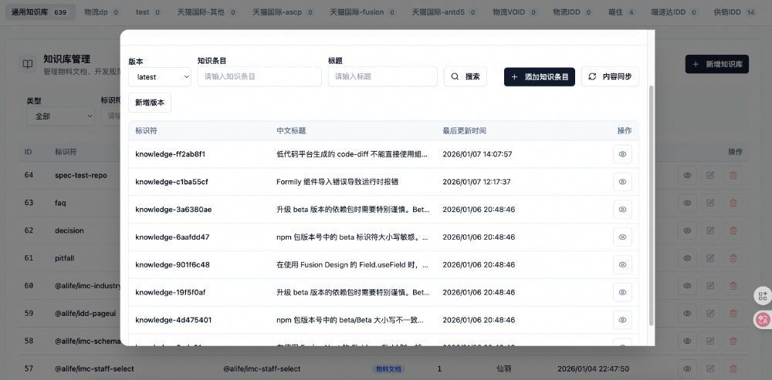Viewport: 772px width, 380px height.
Task: Open the 供销IDD tab
Action: pos(735,12)
